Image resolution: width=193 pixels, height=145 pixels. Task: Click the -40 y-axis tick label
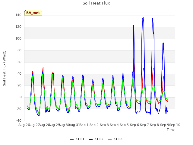19,121
